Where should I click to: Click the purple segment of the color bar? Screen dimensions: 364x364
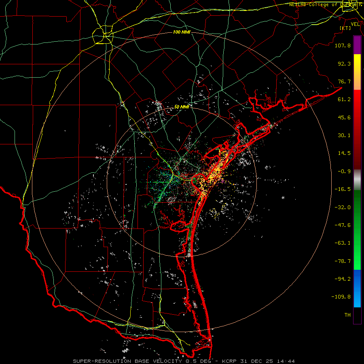[357, 45]
